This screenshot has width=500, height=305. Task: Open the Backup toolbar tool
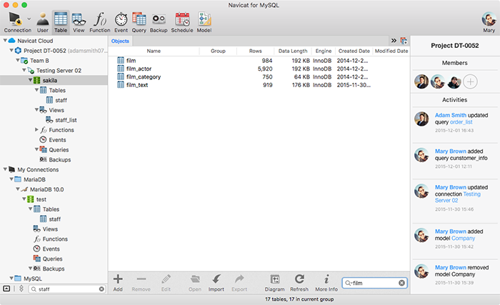159,22
